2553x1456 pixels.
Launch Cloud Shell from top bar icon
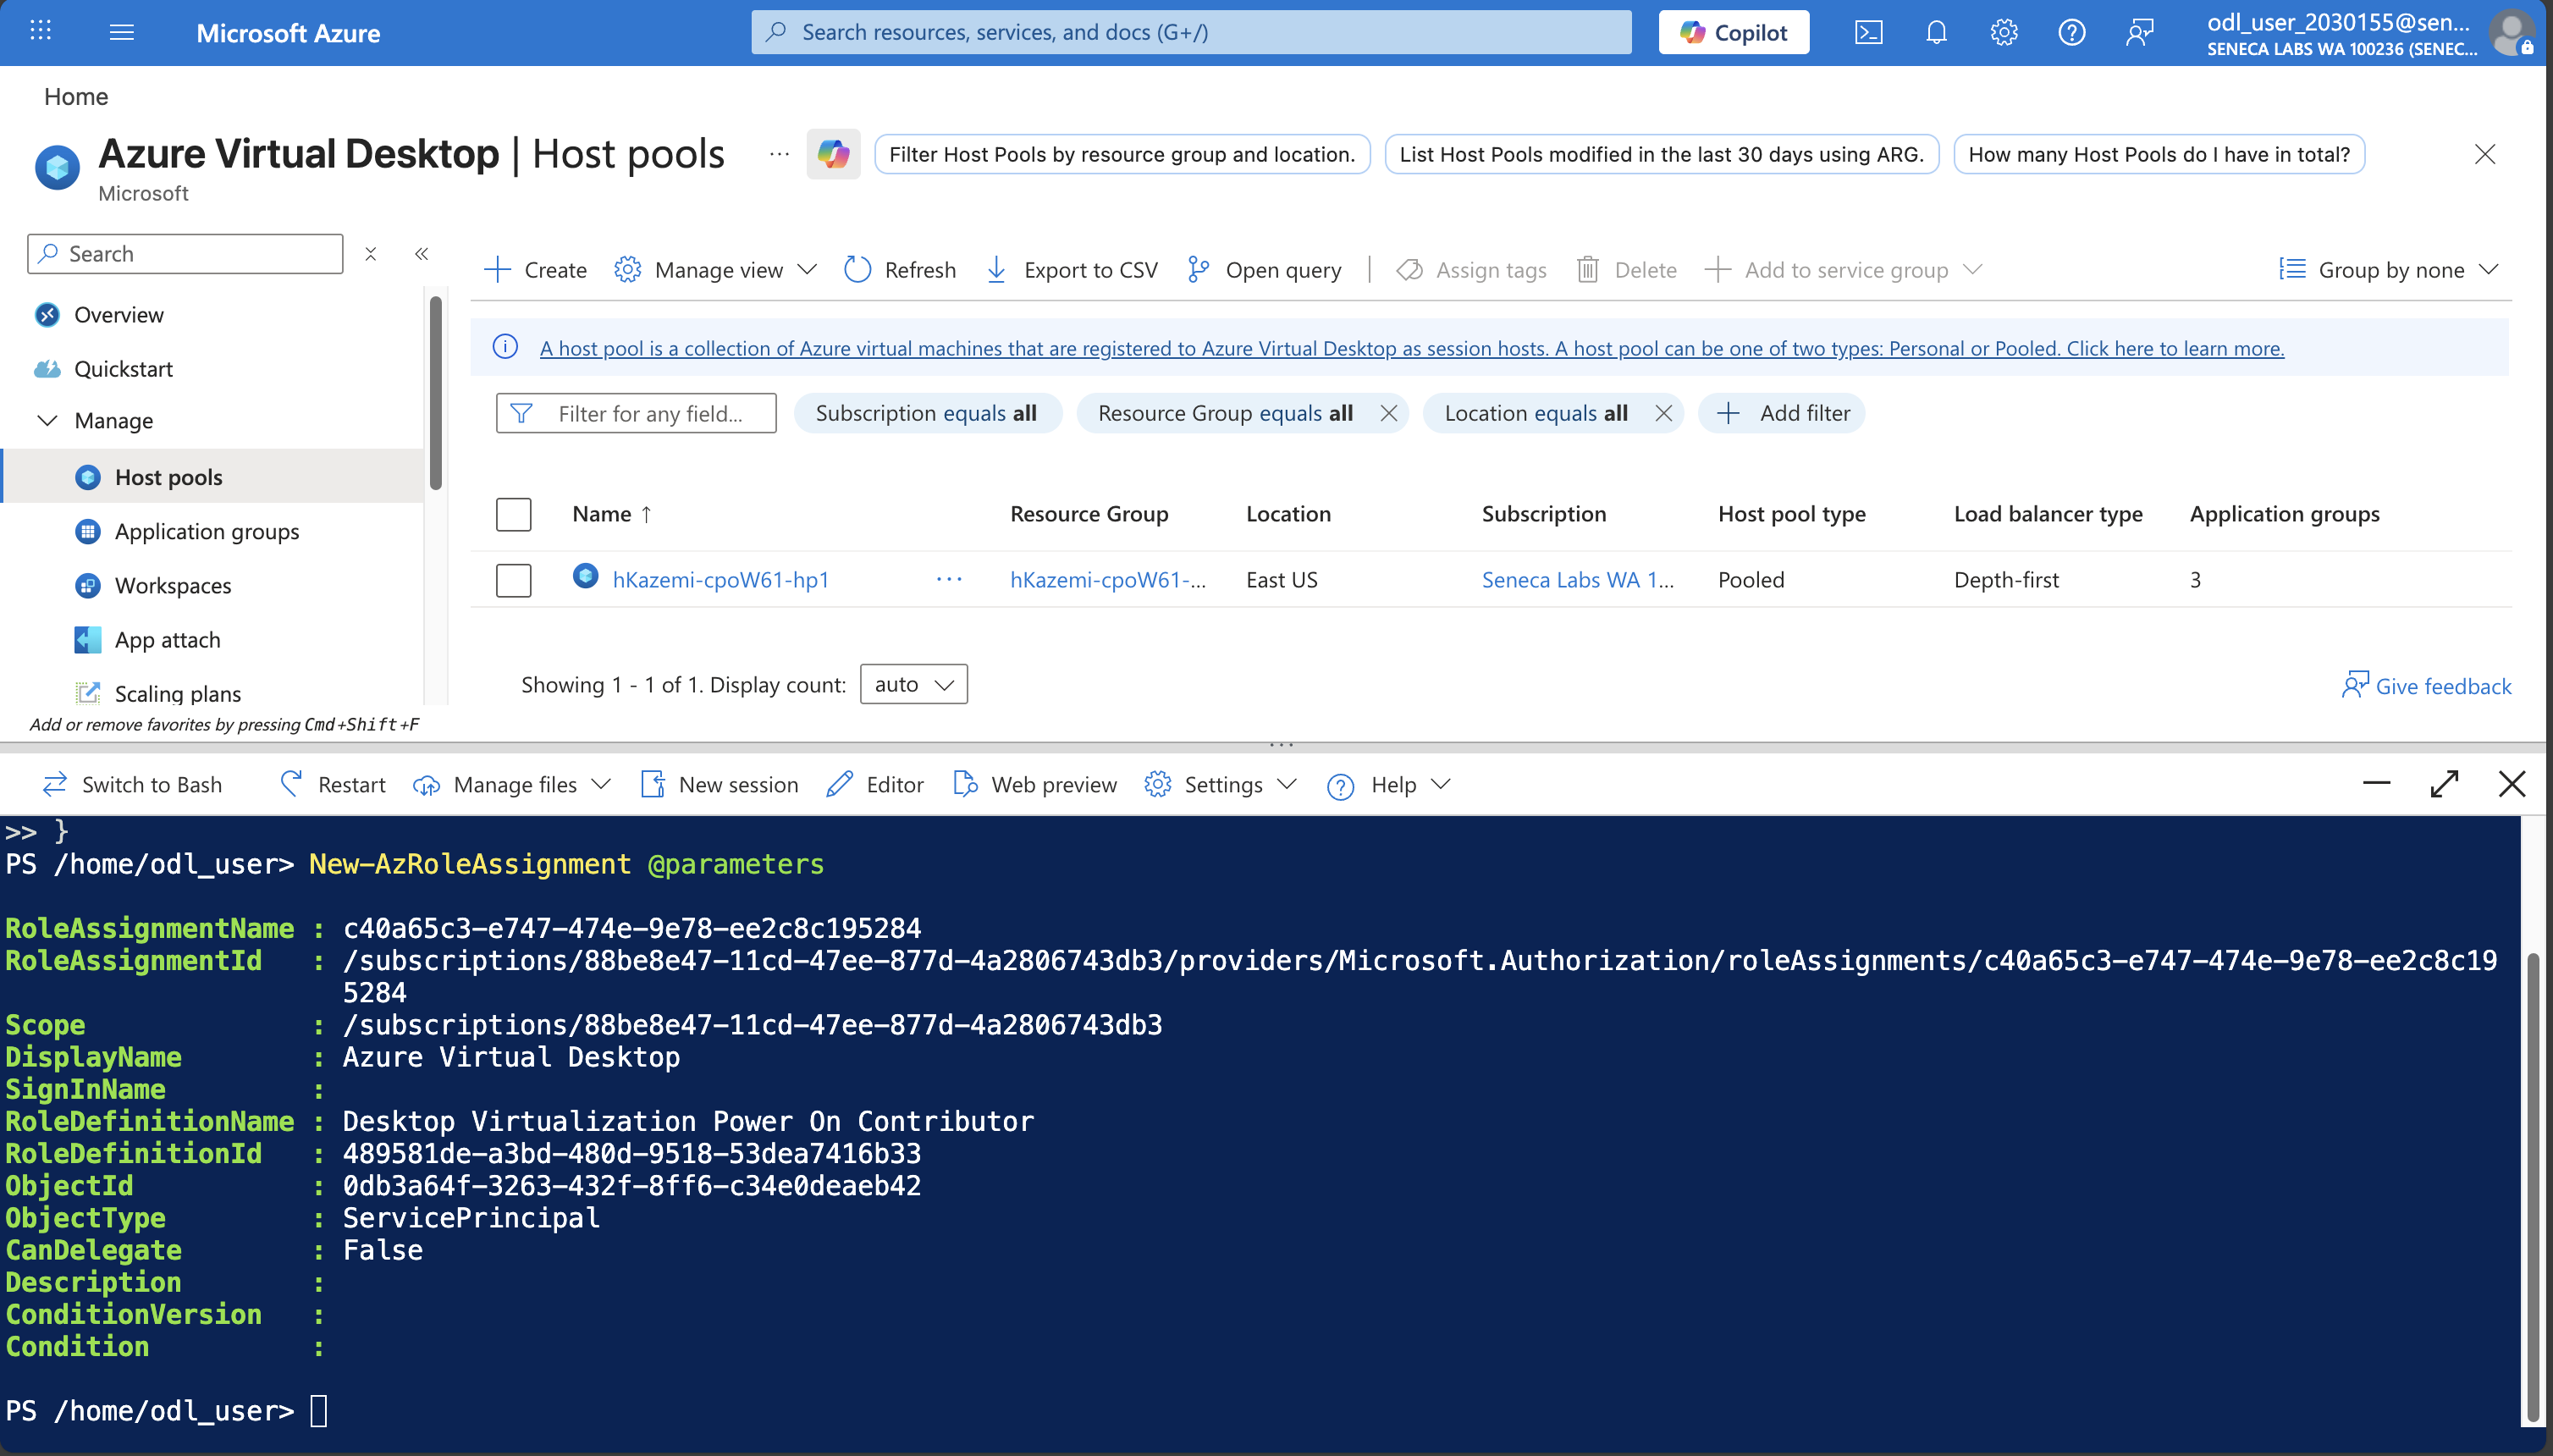point(1868,32)
